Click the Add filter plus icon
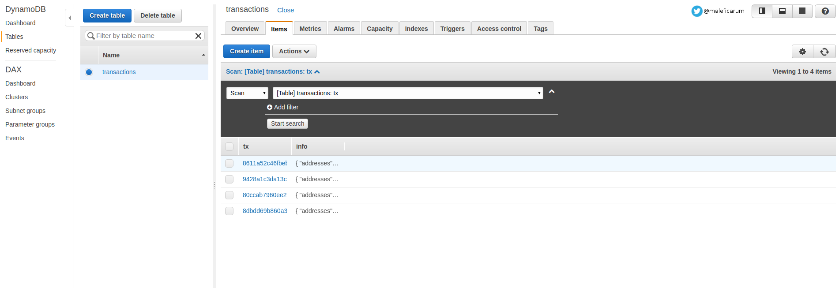The height and width of the screenshot is (288, 839). point(270,107)
